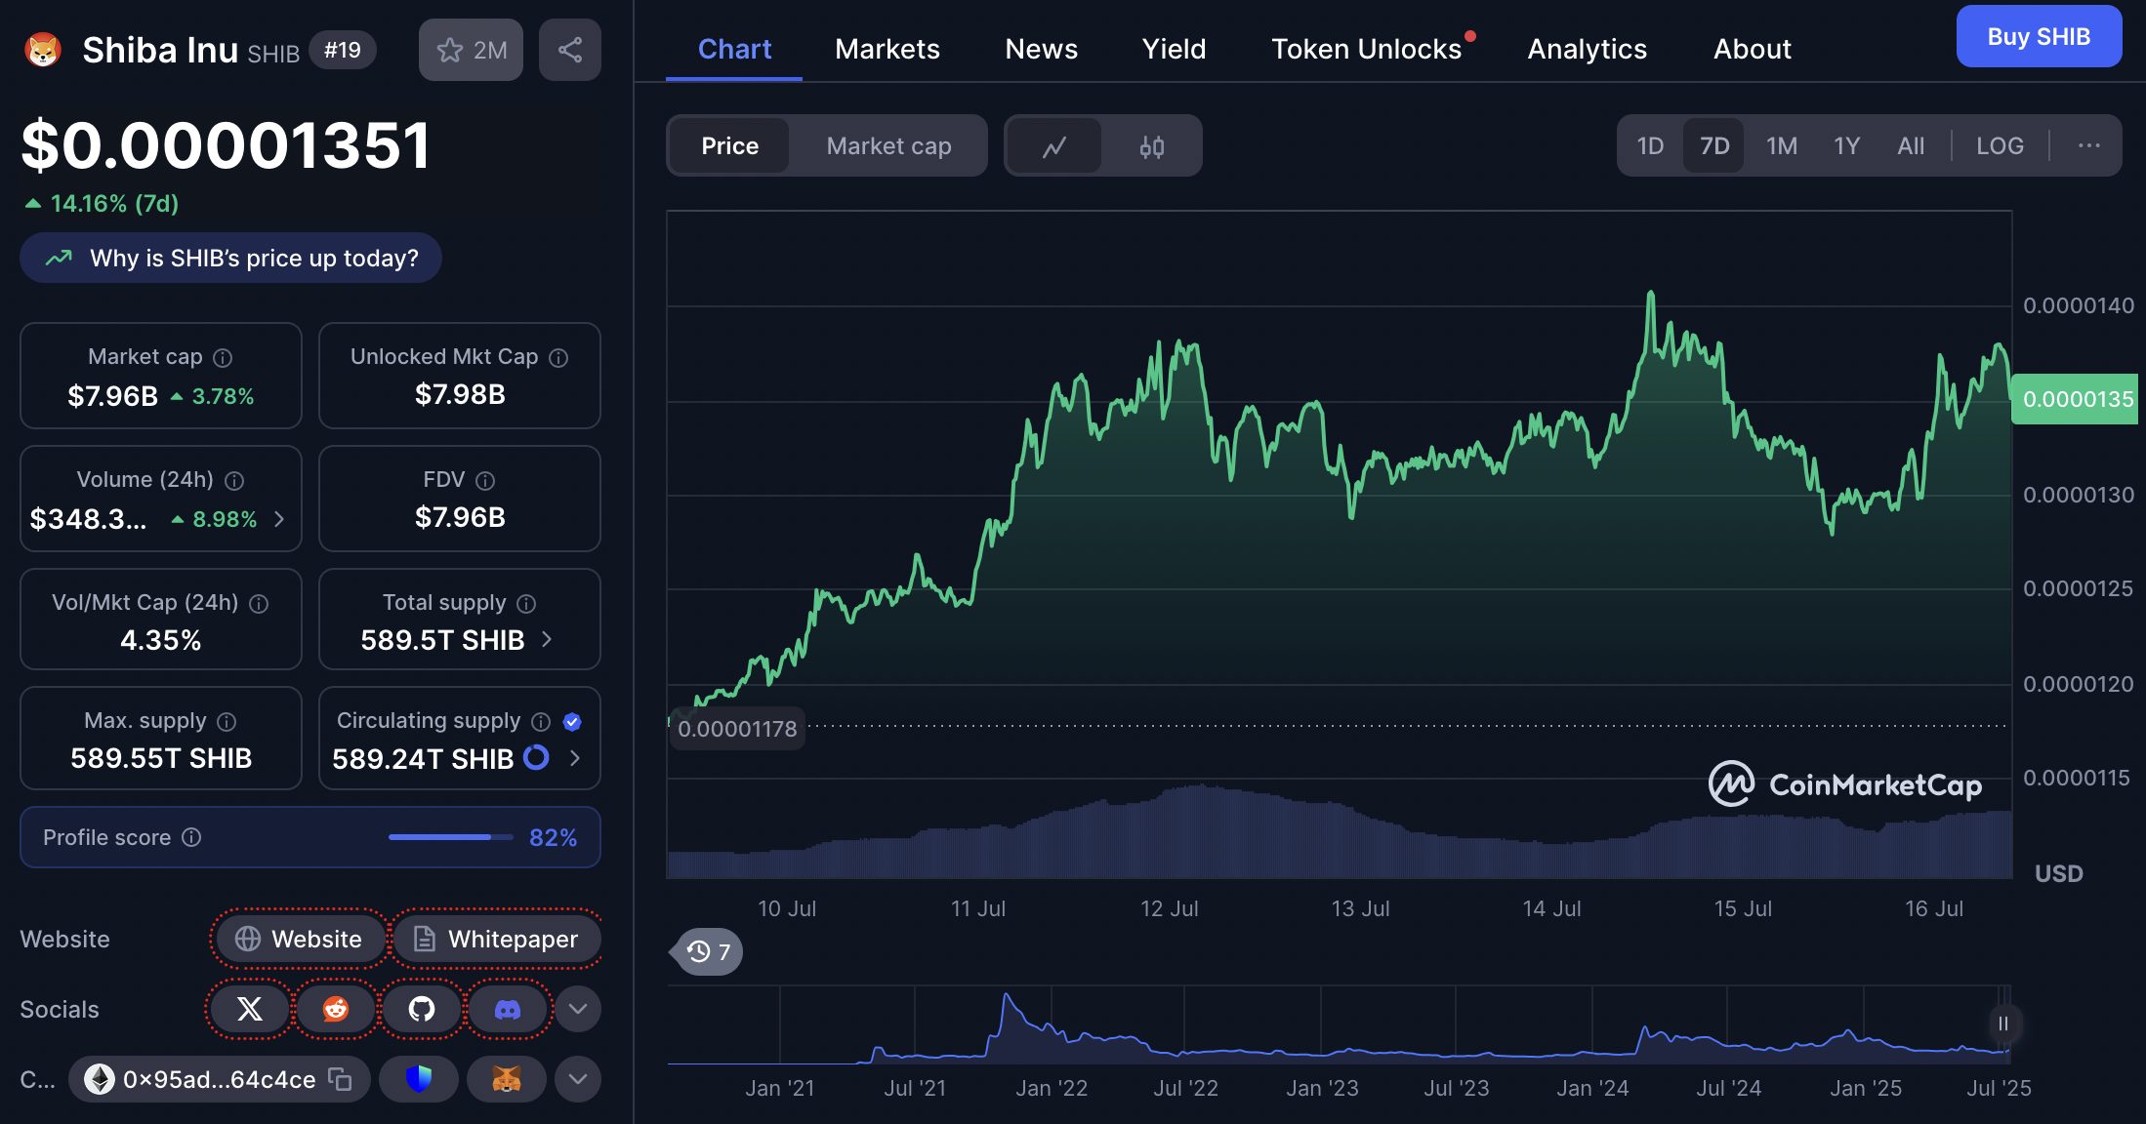Open the Markets tab
The width and height of the screenshot is (2146, 1124).
(887, 49)
